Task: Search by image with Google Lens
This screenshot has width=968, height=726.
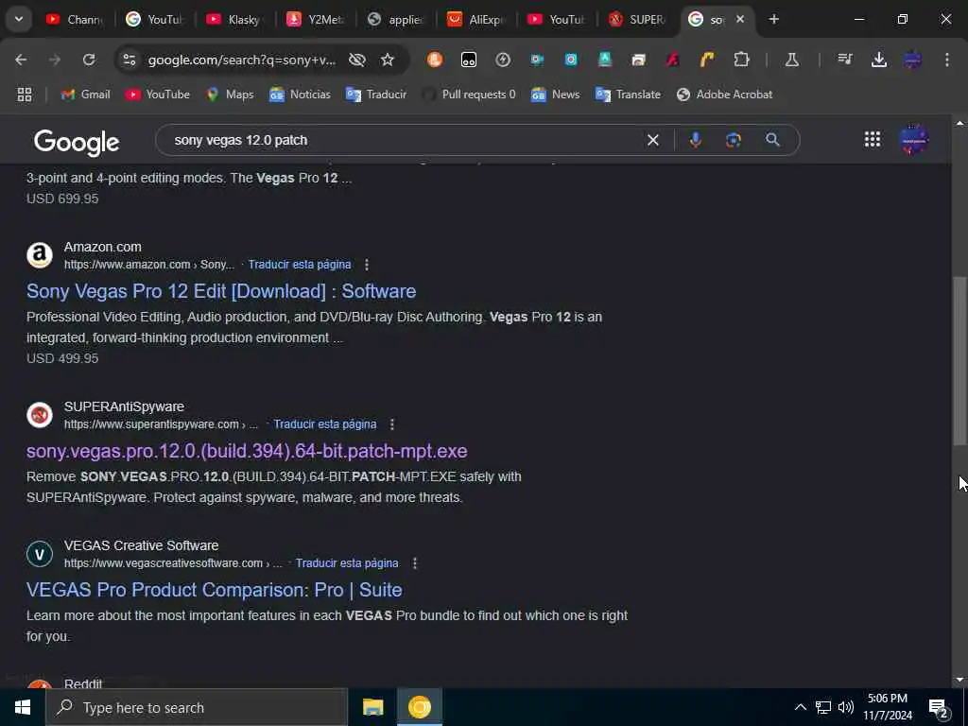Action: click(x=734, y=140)
